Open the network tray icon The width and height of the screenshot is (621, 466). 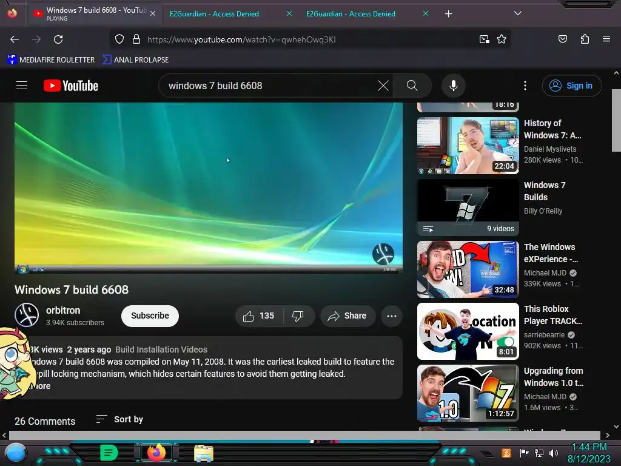click(539, 453)
